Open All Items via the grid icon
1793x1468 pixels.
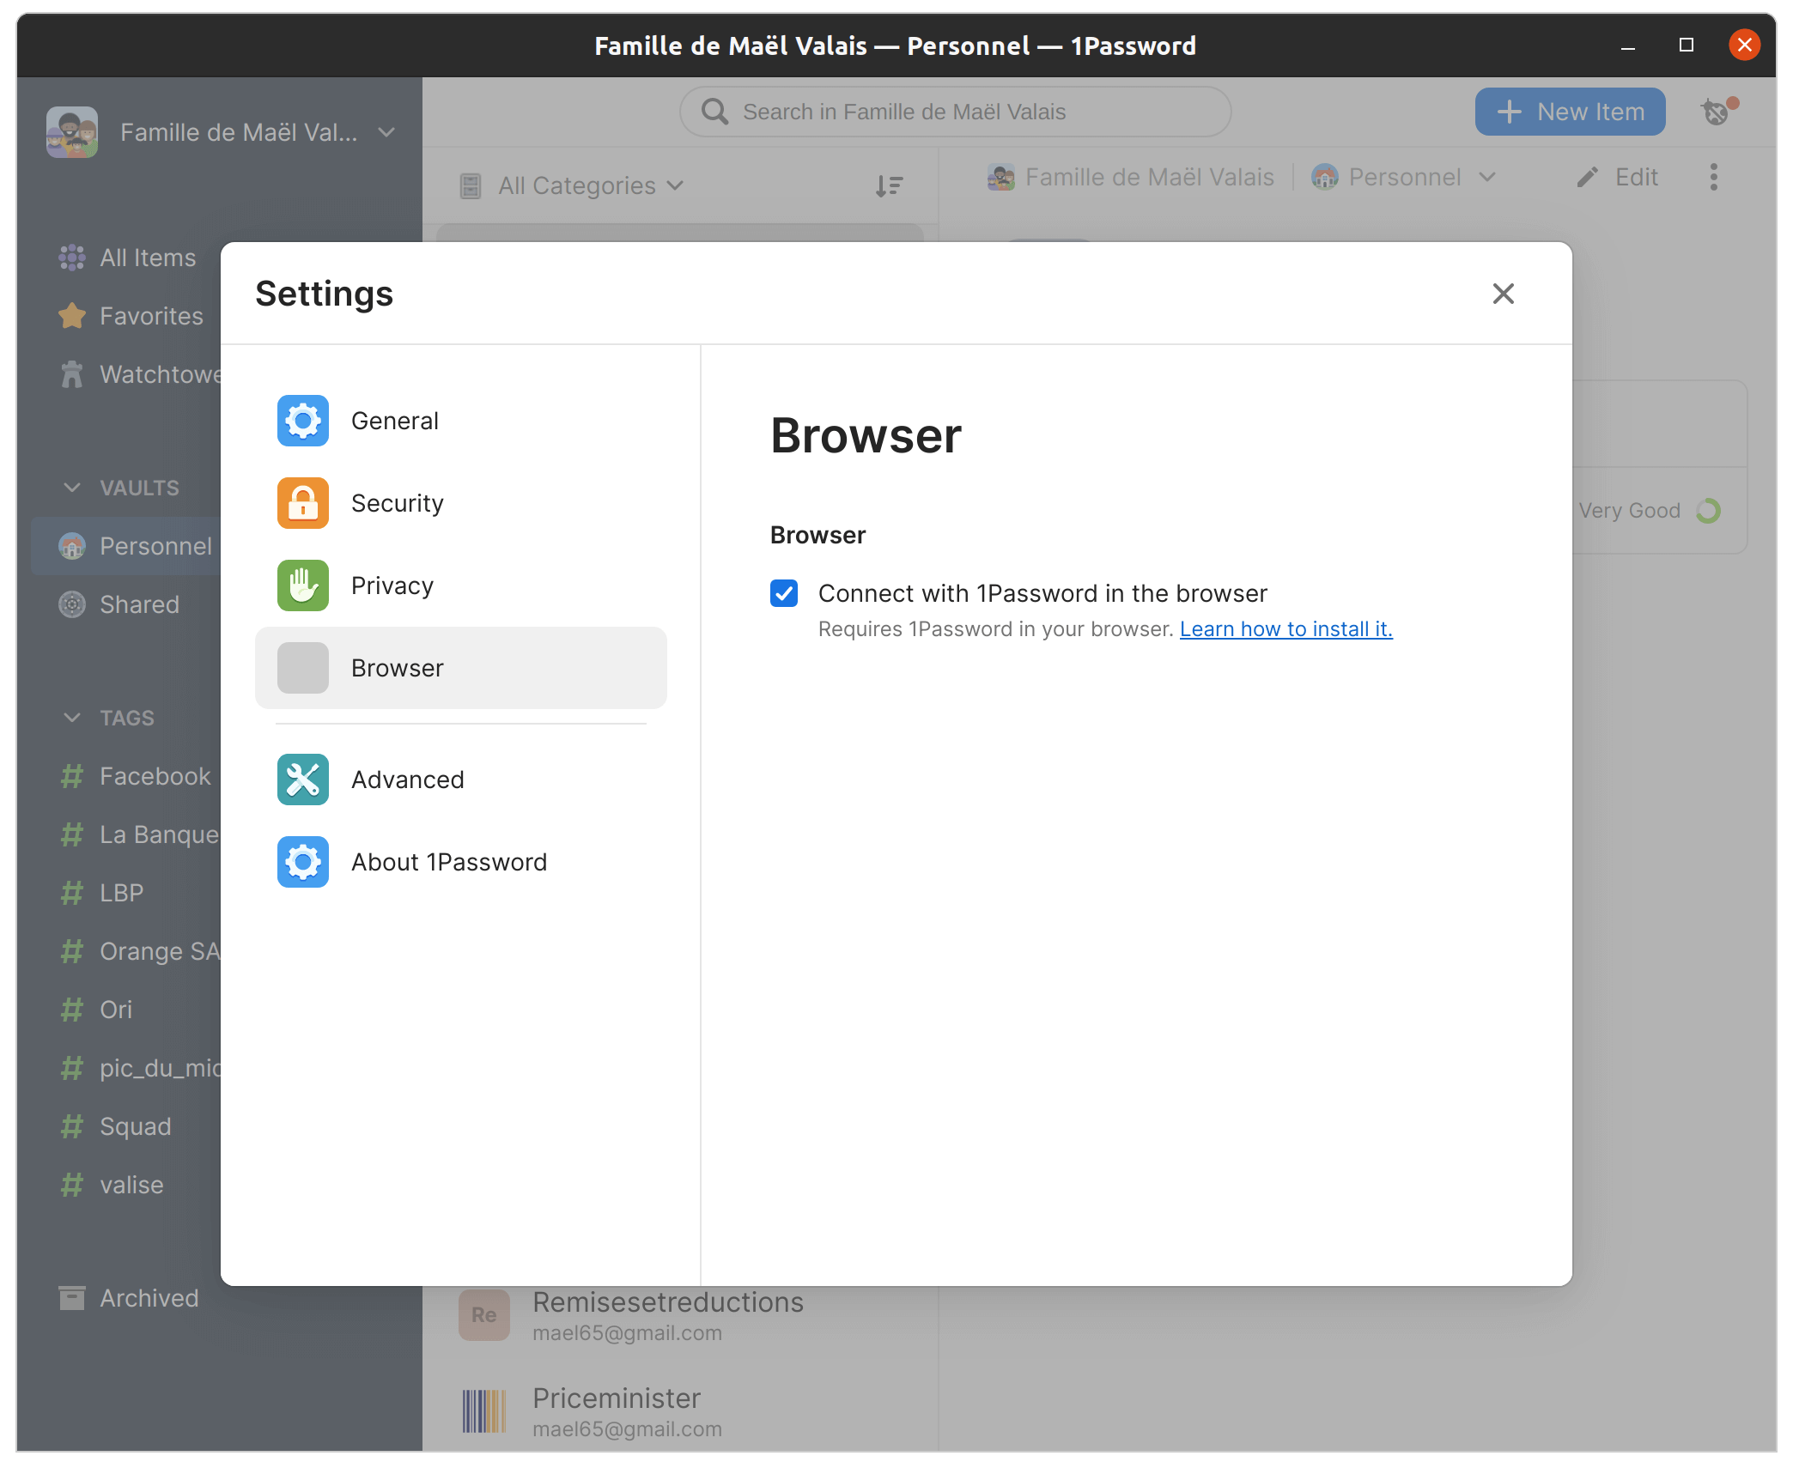point(72,258)
